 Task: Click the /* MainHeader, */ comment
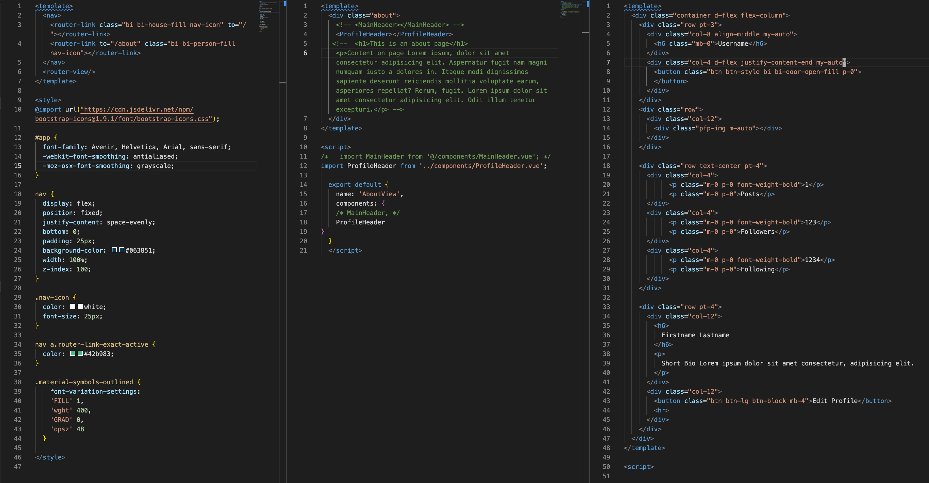[x=368, y=213]
